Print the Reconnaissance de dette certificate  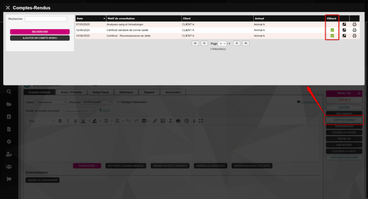354,36
